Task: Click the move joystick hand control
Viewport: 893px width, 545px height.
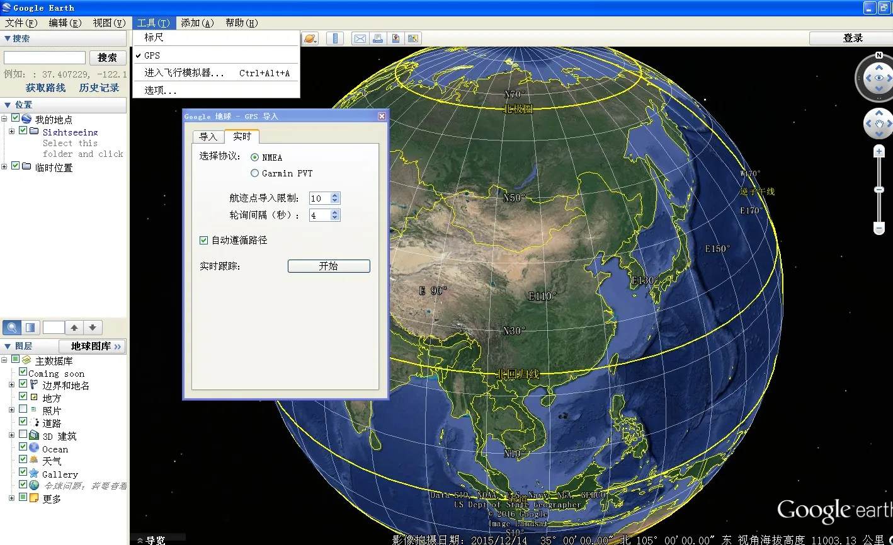Action: tap(879, 123)
